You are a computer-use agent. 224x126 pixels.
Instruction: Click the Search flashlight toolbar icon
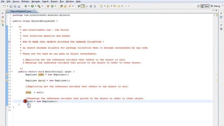[70, 6]
